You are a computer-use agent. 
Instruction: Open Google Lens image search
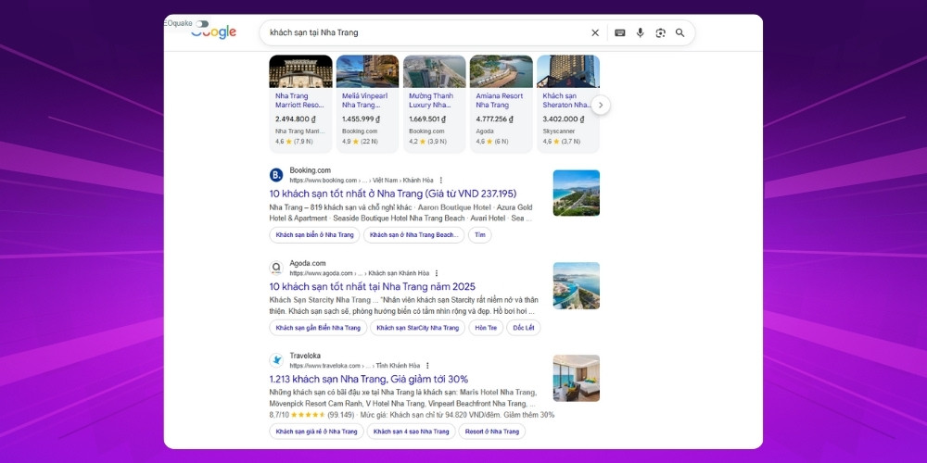(x=660, y=33)
